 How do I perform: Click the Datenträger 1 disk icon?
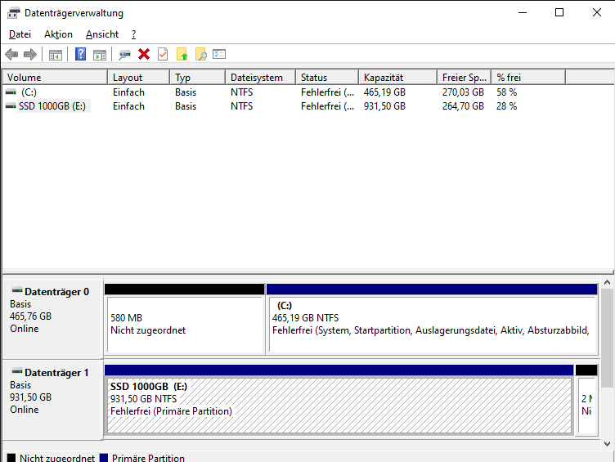click(17, 371)
